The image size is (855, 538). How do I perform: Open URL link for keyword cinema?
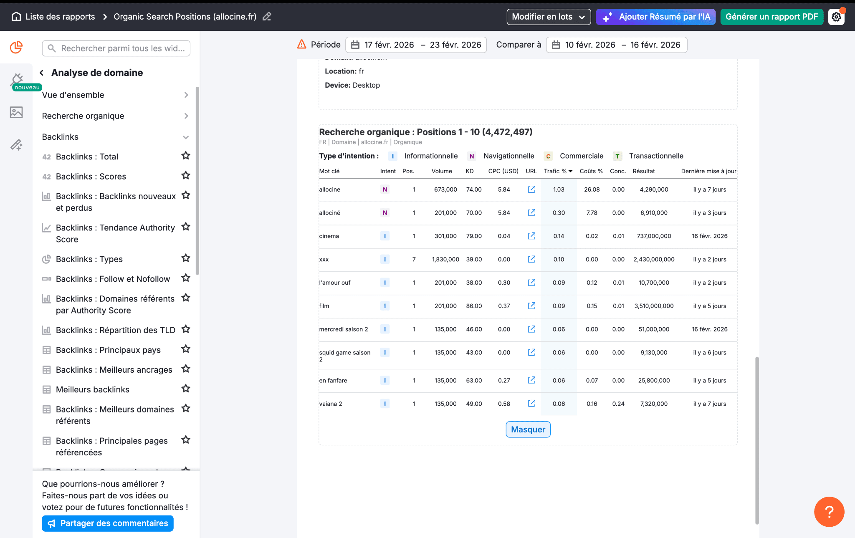(x=531, y=236)
